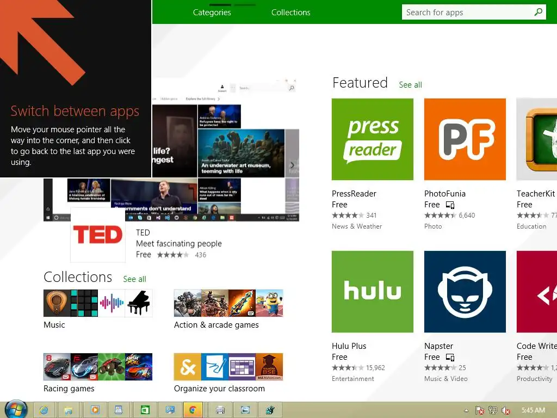
Task: Open the guitar app in Music collection
Action: (57, 303)
